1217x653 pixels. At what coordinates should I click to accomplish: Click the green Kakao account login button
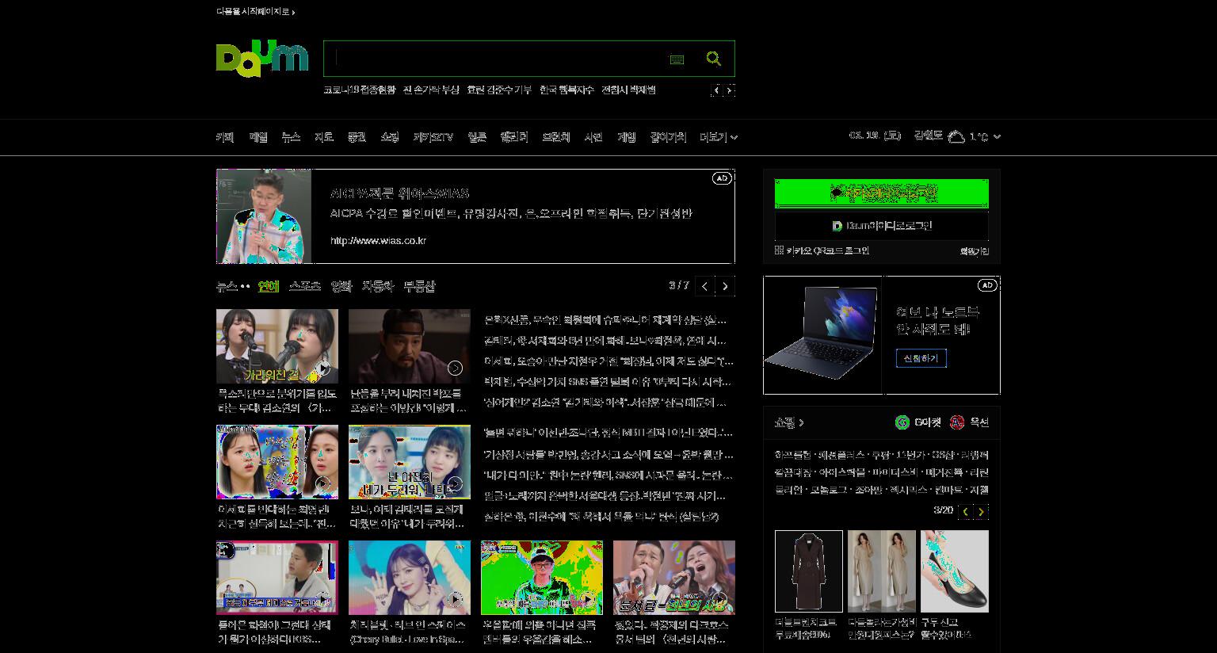click(882, 193)
